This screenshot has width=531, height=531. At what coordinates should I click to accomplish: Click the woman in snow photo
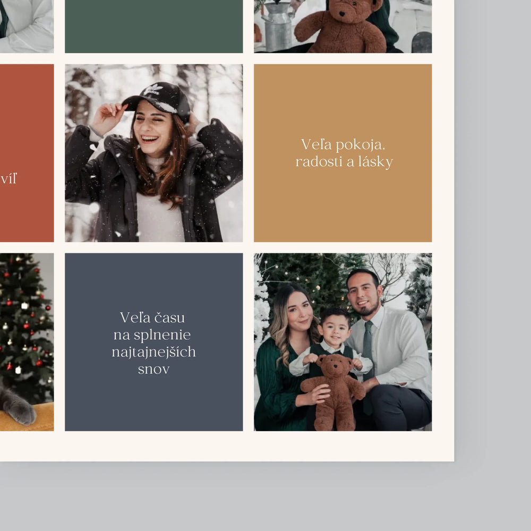[154, 153]
